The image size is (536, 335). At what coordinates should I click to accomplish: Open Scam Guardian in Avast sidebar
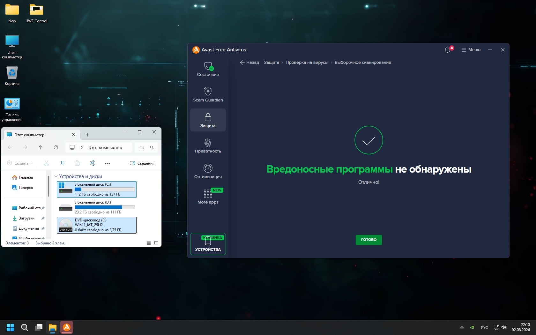pos(208,94)
